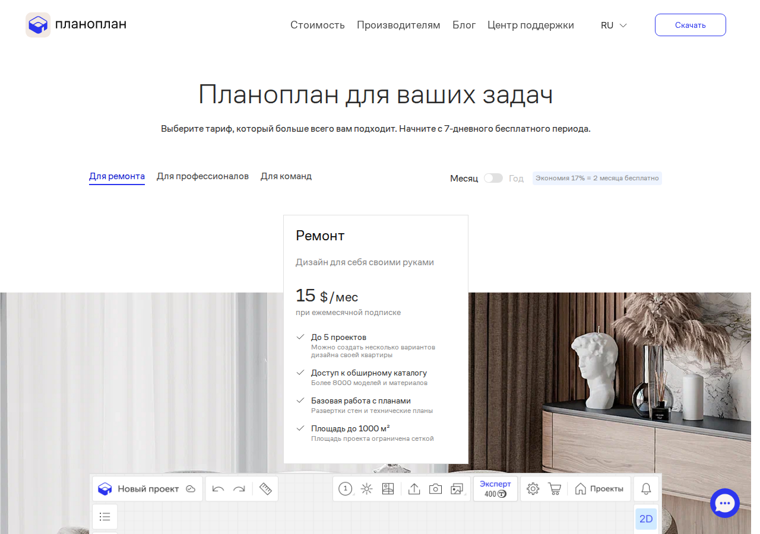
Task: Open the Стоимость menu item
Action: (x=318, y=25)
